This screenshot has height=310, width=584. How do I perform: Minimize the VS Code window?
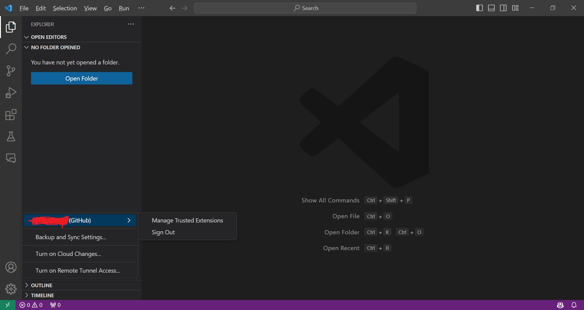[532, 8]
